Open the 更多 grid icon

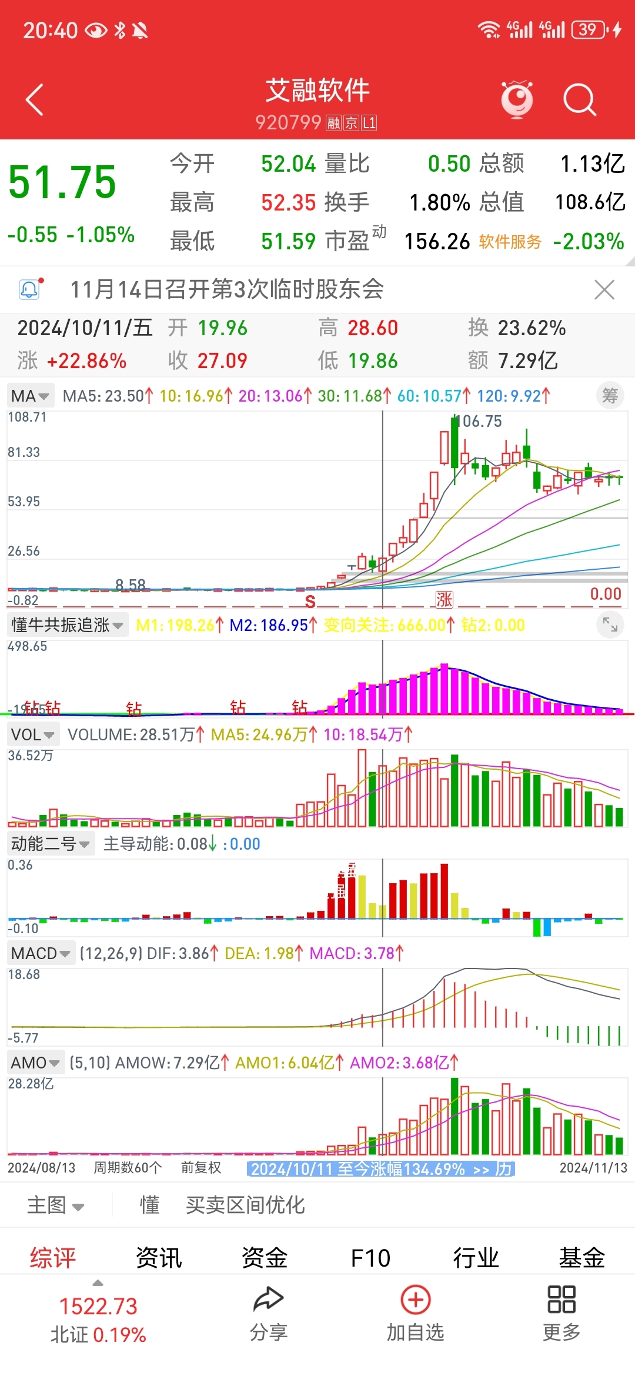(562, 1300)
